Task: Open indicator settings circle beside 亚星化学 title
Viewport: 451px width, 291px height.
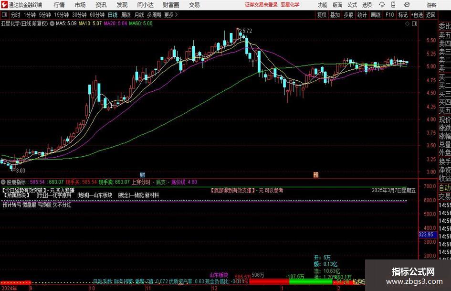Action: [x=52, y=23]
